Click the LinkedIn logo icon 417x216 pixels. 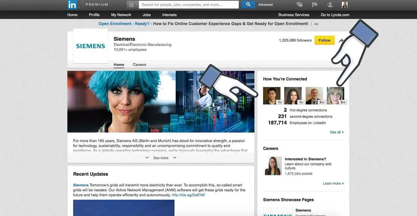tap(72, 5)
